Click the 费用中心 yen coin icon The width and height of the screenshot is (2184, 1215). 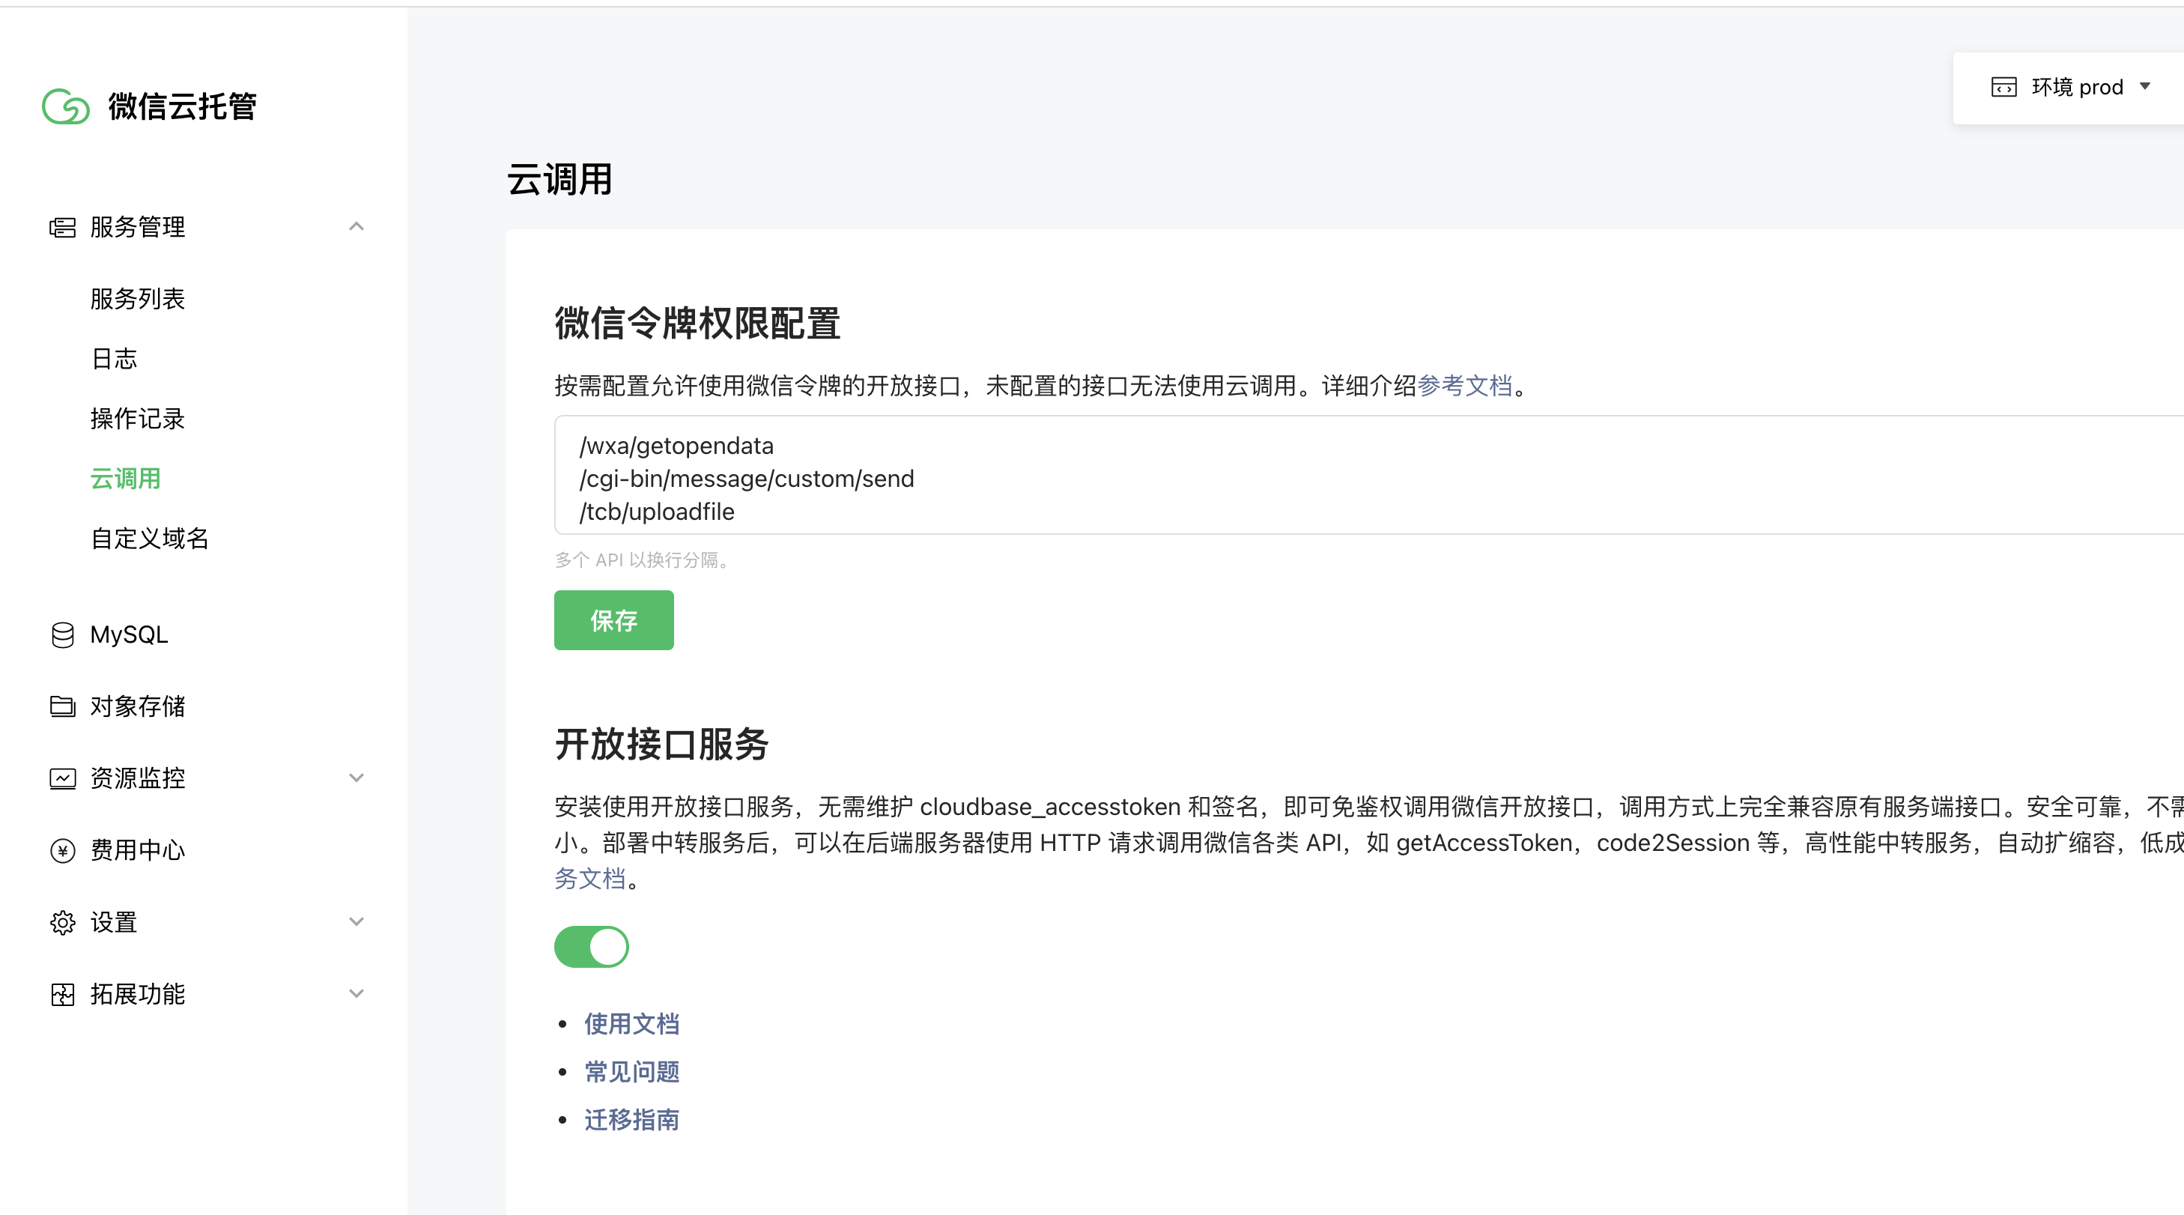[x=62, y=850]
